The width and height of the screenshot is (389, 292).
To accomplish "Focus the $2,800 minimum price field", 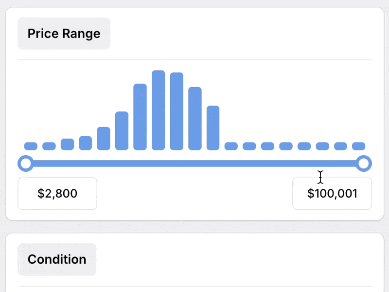I will (x=57, y=193).
